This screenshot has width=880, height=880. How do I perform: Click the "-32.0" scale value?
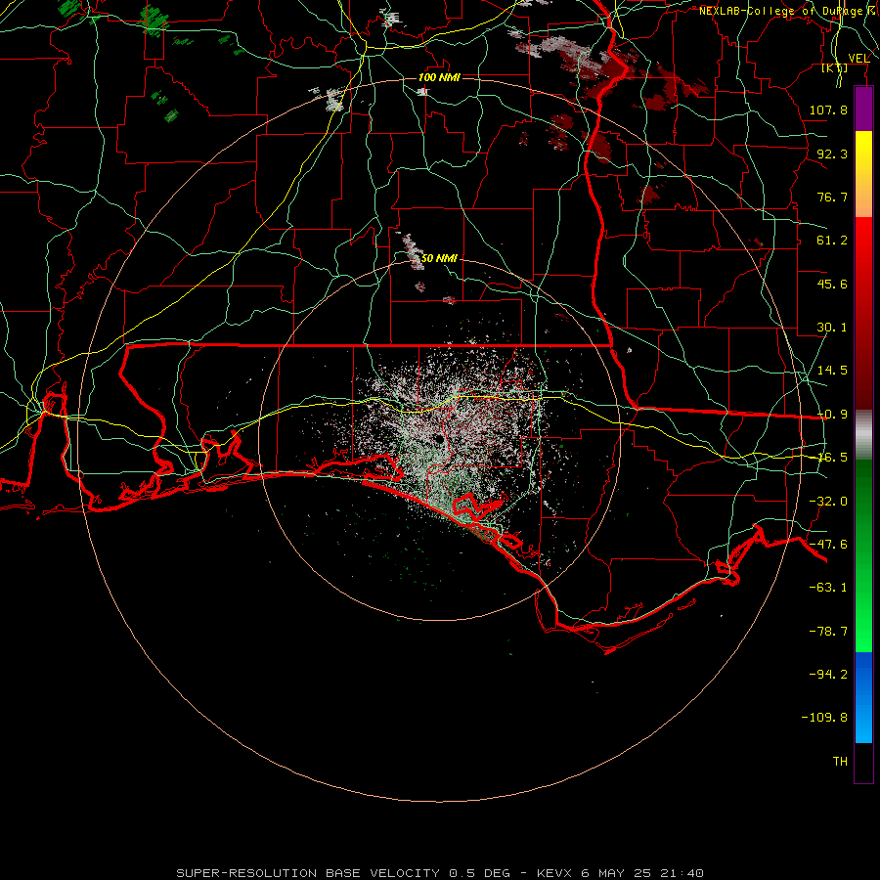click(x=828, y=502)
